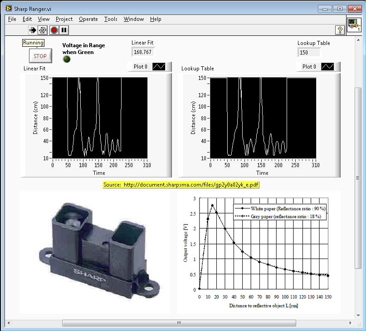The width and height of the screenshot is (366, 331).
Task: Open the Project menu
Action: point(64,19)
